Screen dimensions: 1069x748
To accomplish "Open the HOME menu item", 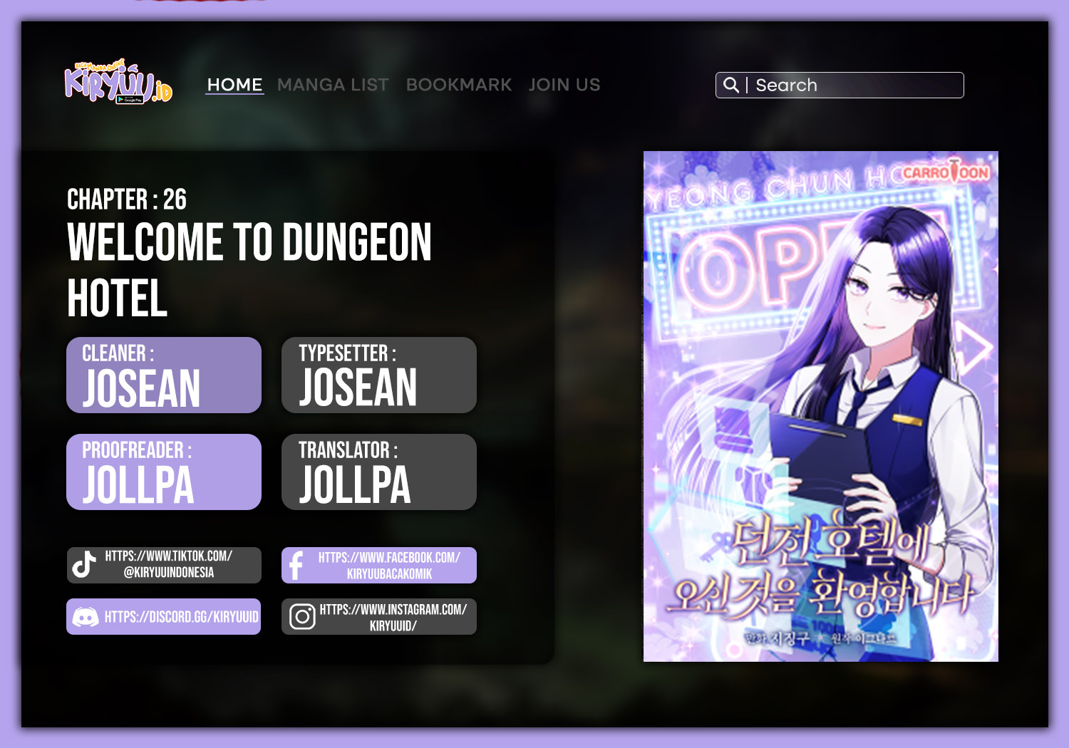I will click(x=234, y=85).
